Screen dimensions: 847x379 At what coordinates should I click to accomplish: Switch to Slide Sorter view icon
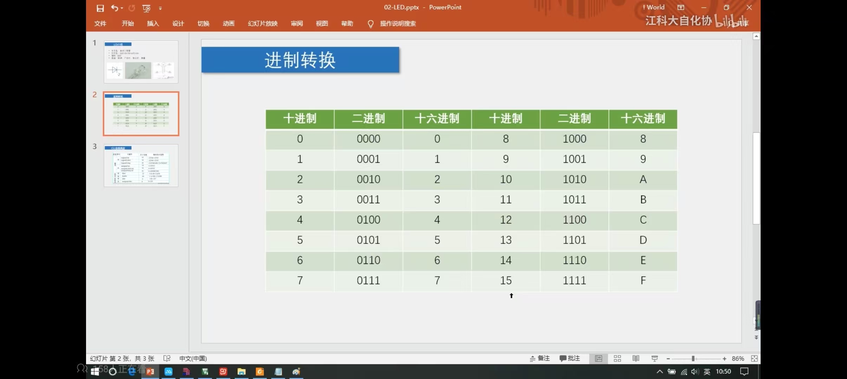(617, 358)
